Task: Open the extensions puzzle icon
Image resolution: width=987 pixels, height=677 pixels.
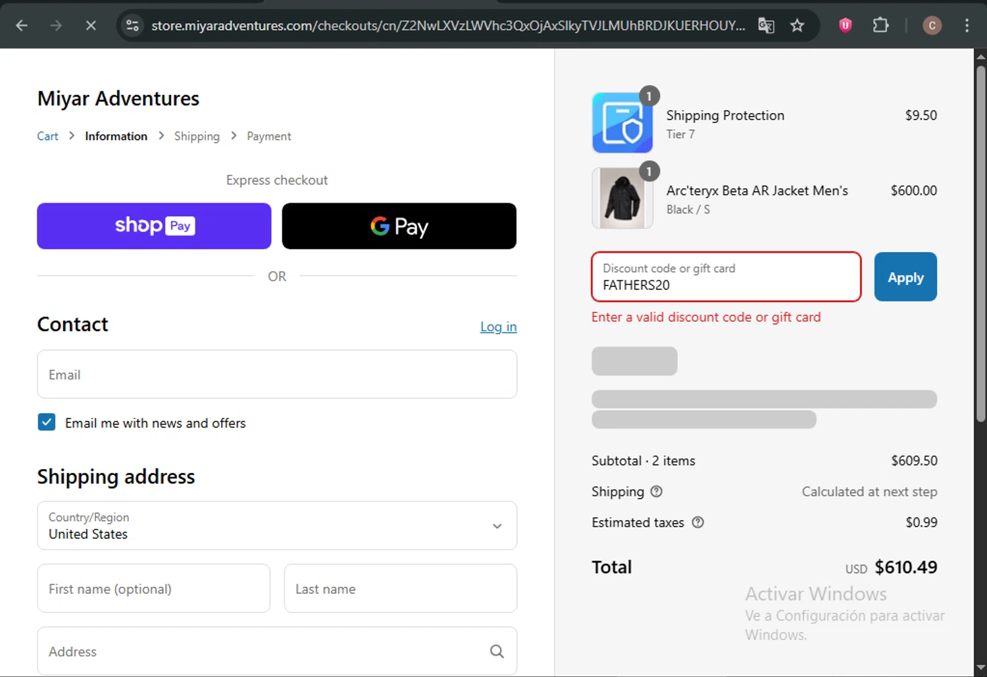Action: tap(880, 26)
